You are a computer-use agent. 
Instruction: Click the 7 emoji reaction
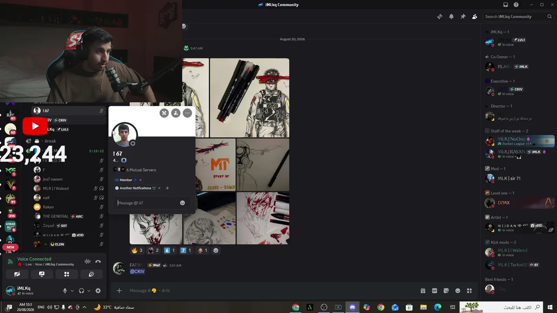[x=186, y=250]
